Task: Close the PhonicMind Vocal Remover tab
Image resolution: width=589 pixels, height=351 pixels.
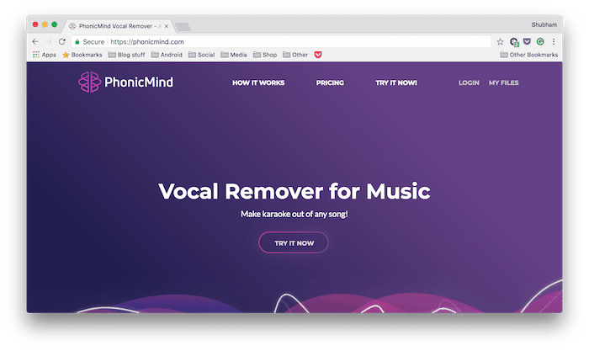Action: [167, 26]
